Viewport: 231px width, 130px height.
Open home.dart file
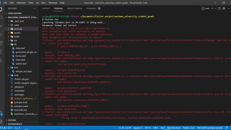pos(21,56)
